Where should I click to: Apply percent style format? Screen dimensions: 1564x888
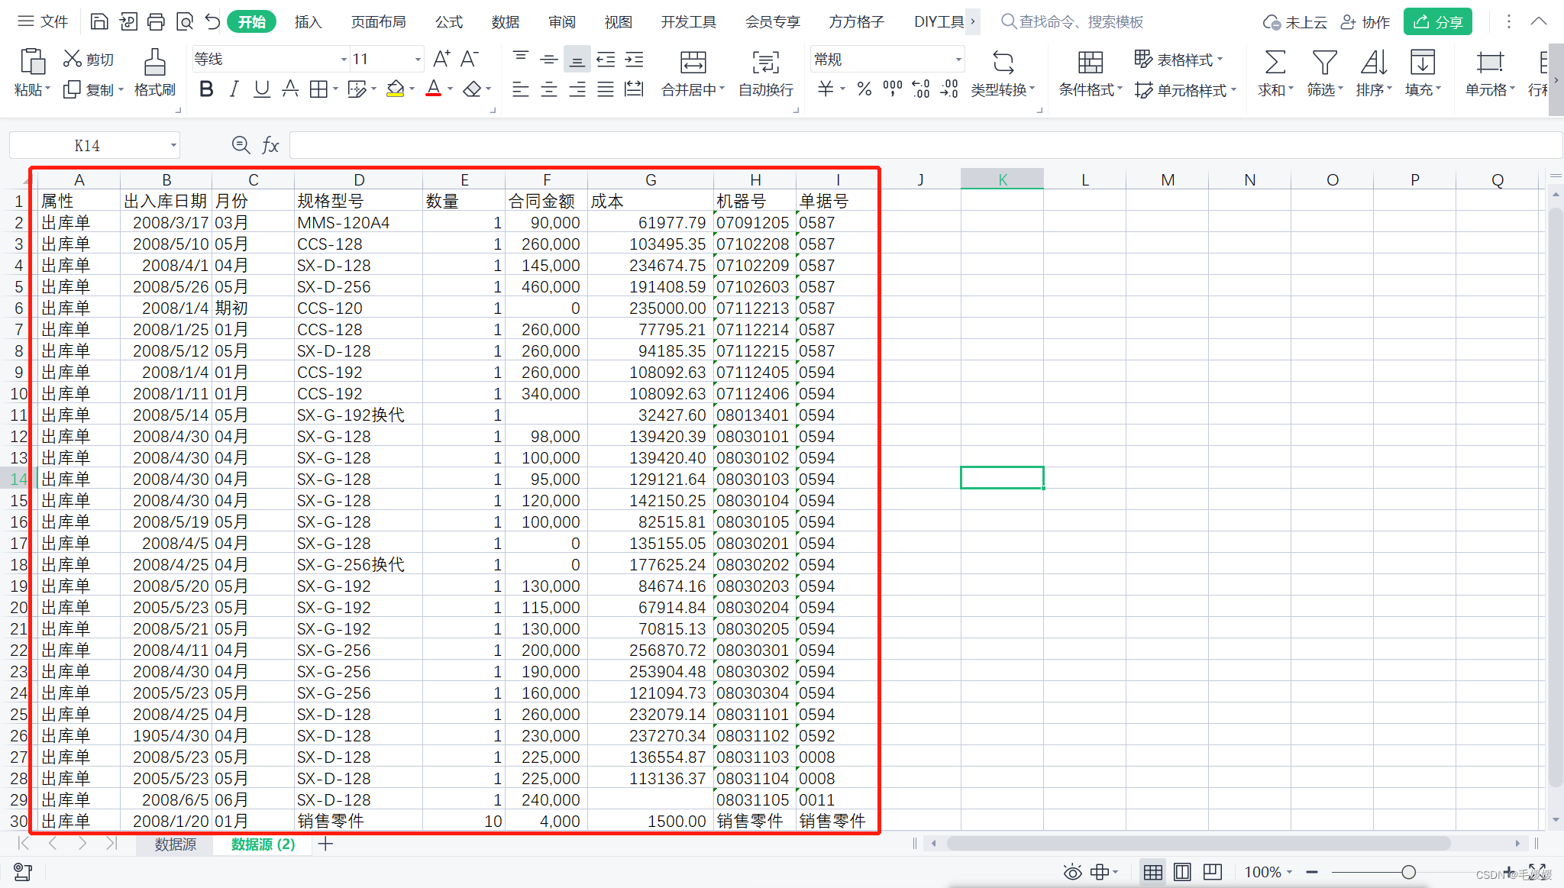[x=864, y=89]
